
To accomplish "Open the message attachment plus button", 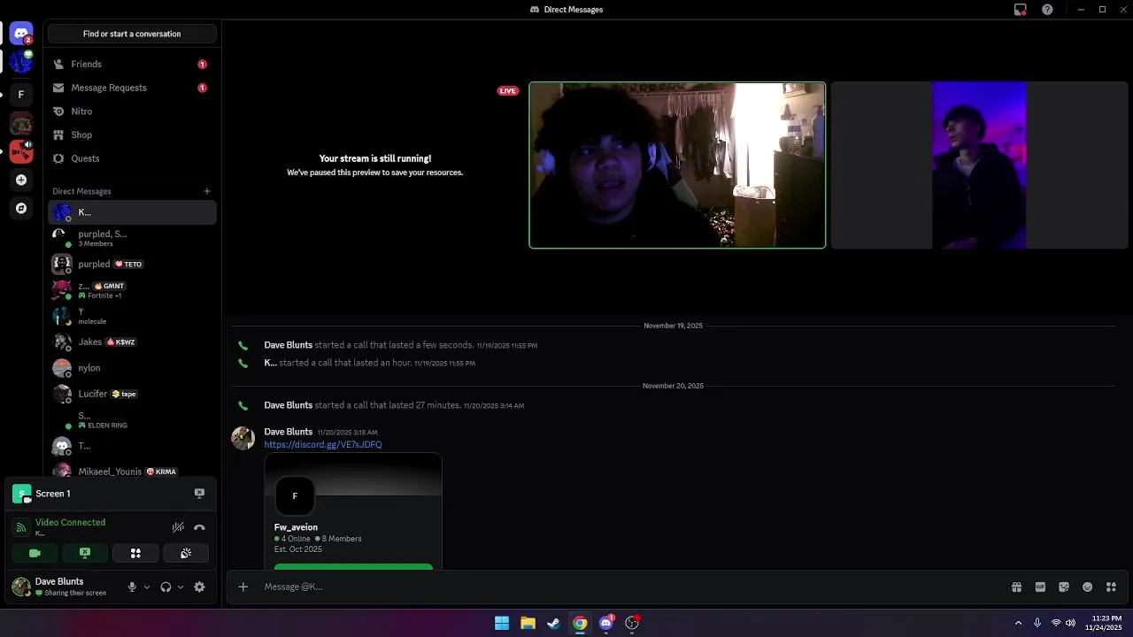I will coord(243,587).
